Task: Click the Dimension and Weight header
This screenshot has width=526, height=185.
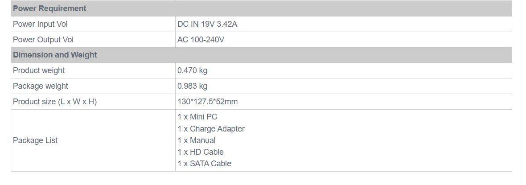Action: pos(55,55)
